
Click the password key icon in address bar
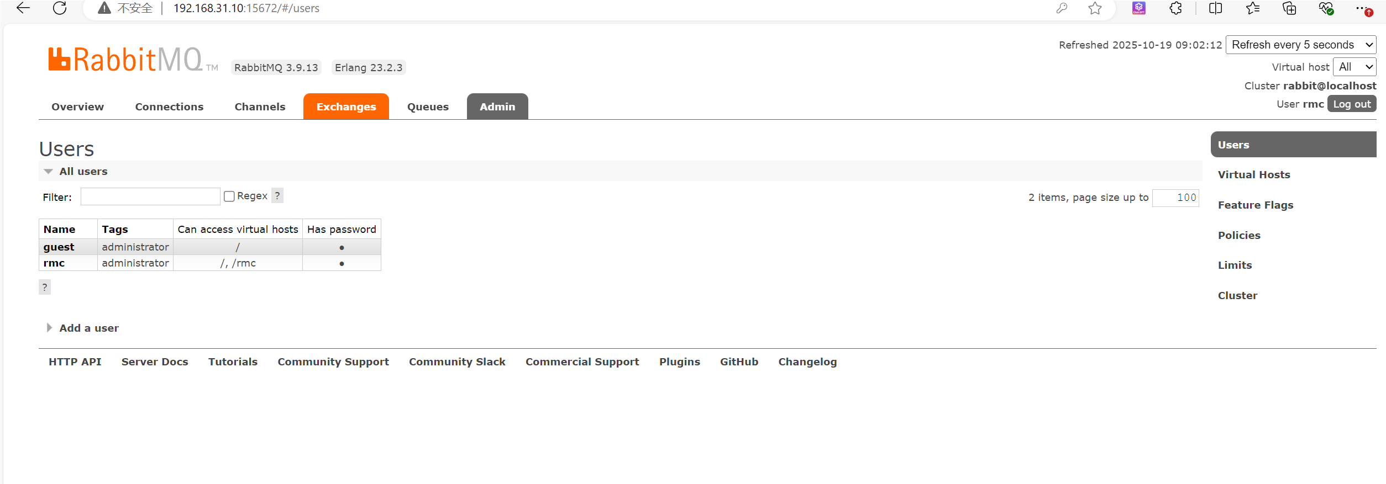(x=1062, y=8)
